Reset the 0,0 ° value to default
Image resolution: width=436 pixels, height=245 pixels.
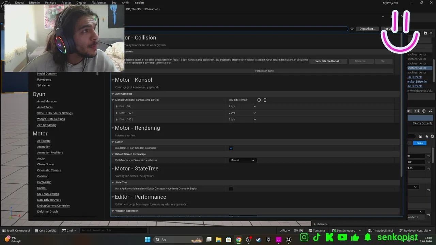click(429, 162)
